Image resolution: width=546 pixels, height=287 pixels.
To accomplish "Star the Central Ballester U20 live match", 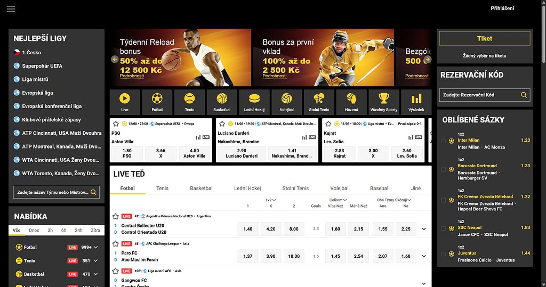I will (116, 216).
